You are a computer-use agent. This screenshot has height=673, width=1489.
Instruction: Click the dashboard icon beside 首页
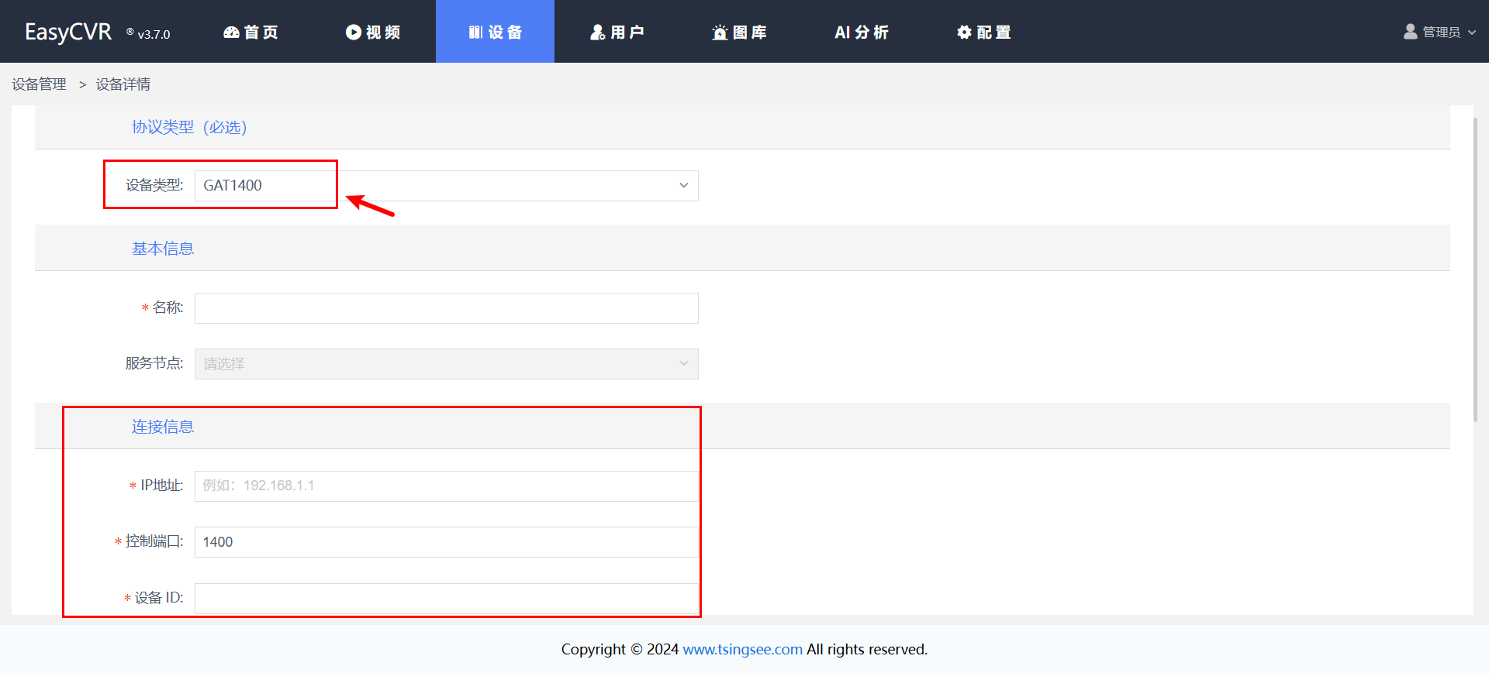[x=231, y=33]
